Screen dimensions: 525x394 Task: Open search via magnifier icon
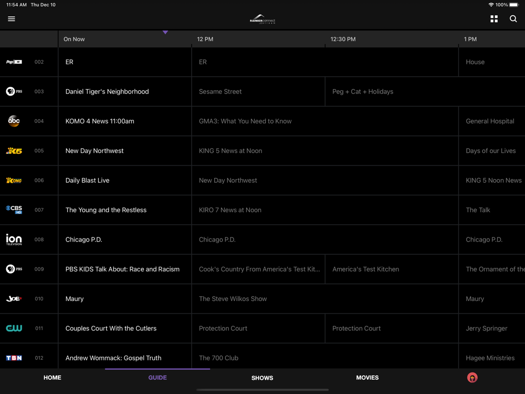[x=513, y=19]
